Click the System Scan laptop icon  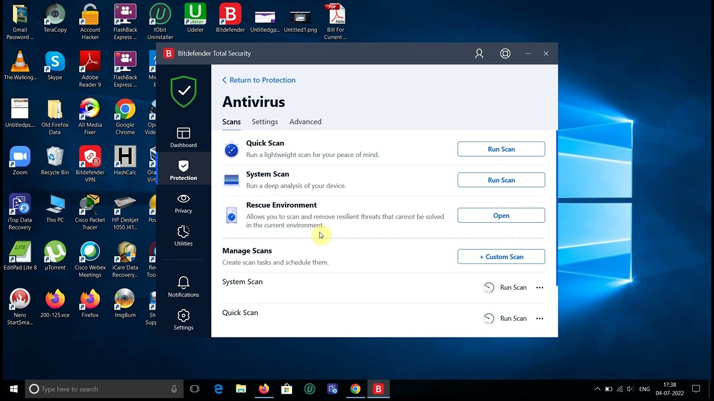pyautogui.click(x=231, y=180)
